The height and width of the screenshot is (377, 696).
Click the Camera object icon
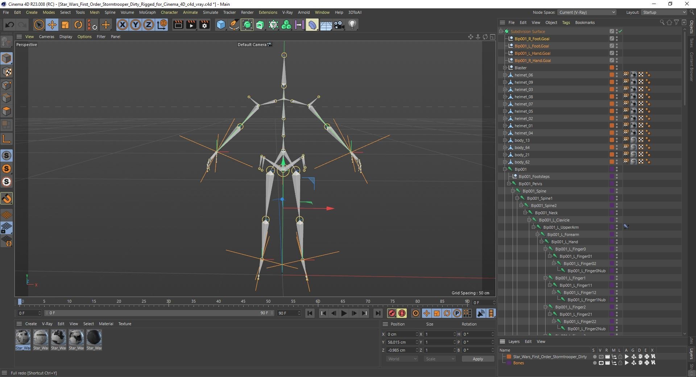click(x=339, y=25)
